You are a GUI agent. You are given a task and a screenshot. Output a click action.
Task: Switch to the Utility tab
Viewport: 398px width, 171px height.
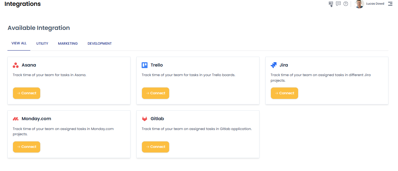point(42,44)
